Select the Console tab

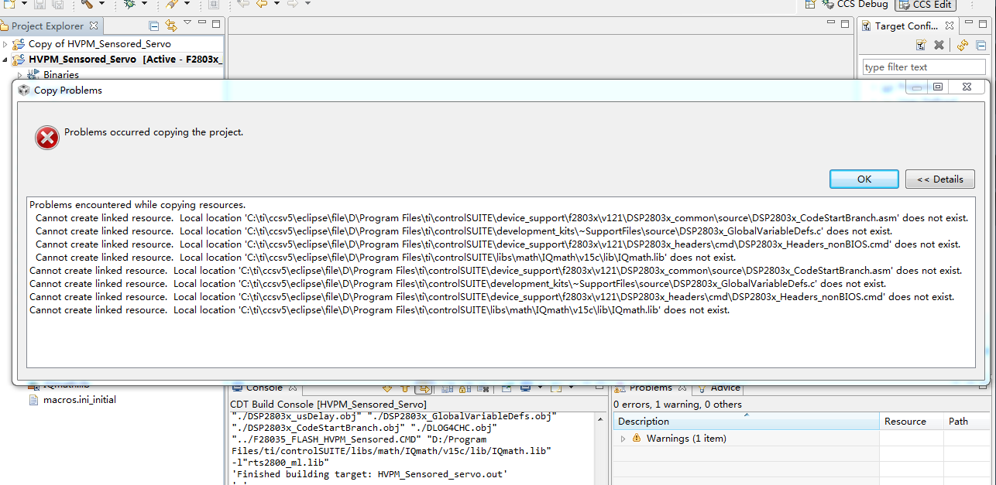[265, 388]
